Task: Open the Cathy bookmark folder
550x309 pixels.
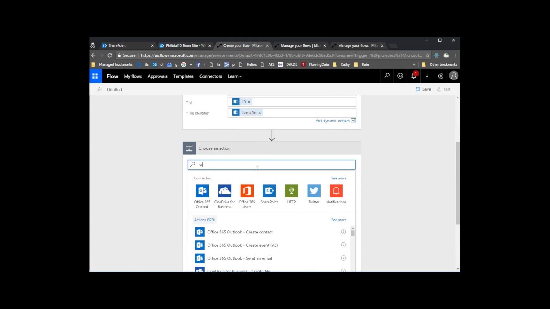Action: click(x=341, y=64)
